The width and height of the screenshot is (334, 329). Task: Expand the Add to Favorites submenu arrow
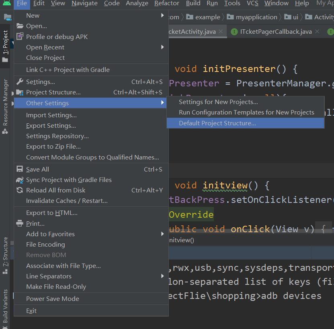(x=162, y=234)
